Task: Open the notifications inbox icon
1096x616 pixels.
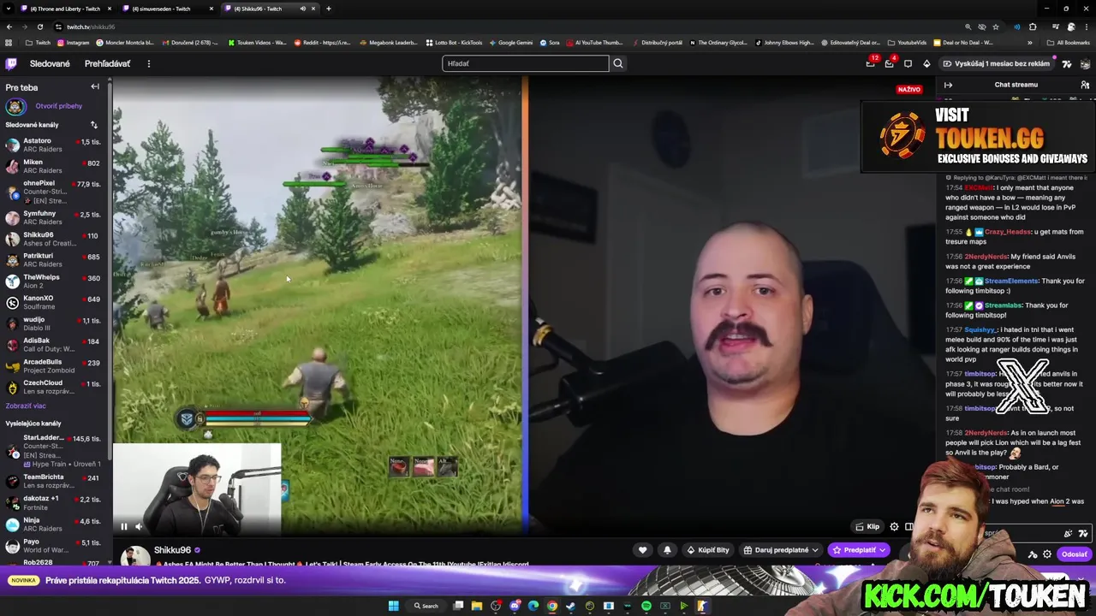Action: click(890, 63)
